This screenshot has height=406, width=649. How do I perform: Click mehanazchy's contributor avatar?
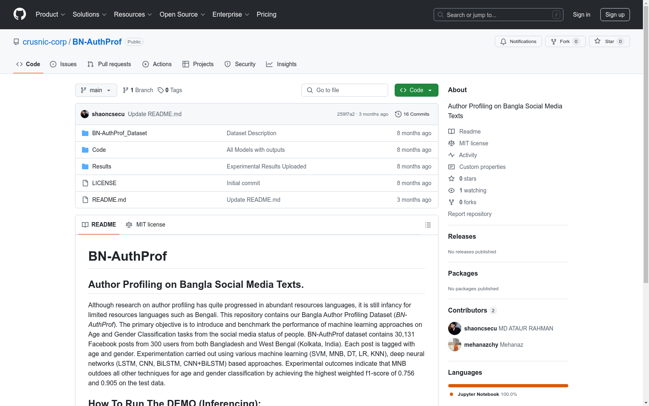tap(455, 345)
